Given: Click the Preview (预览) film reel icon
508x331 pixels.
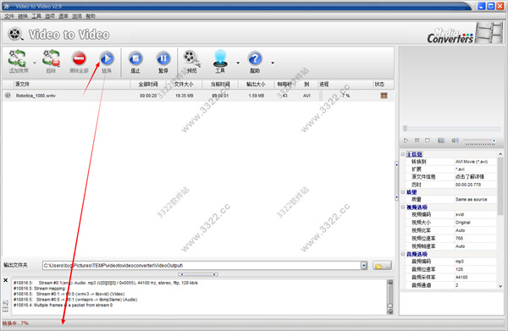Looking at the screenshot, I should coord(192,59).
